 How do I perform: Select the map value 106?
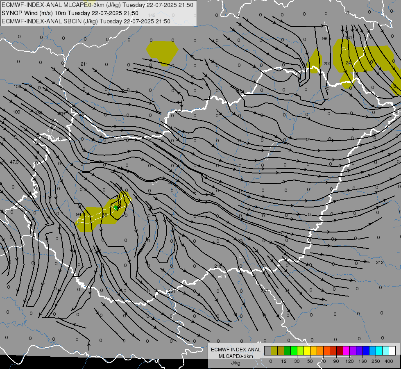click(x=17, y=87)
